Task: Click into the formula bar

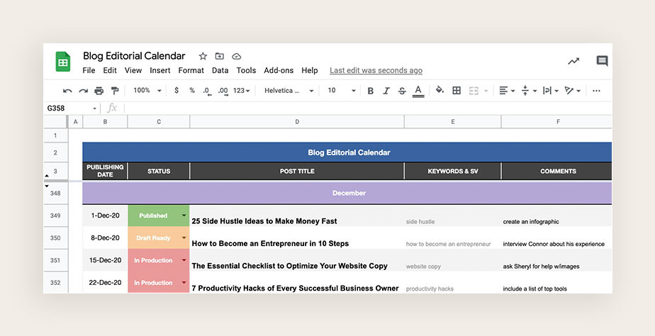Action: pos(368,108)
